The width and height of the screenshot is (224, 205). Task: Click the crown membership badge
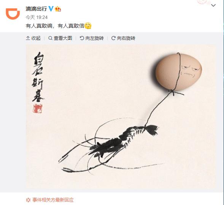(x=58, y=9)
